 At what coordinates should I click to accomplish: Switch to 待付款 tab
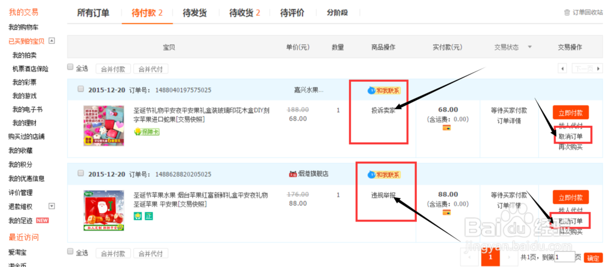pyautogui.click(x=147, y=13)
